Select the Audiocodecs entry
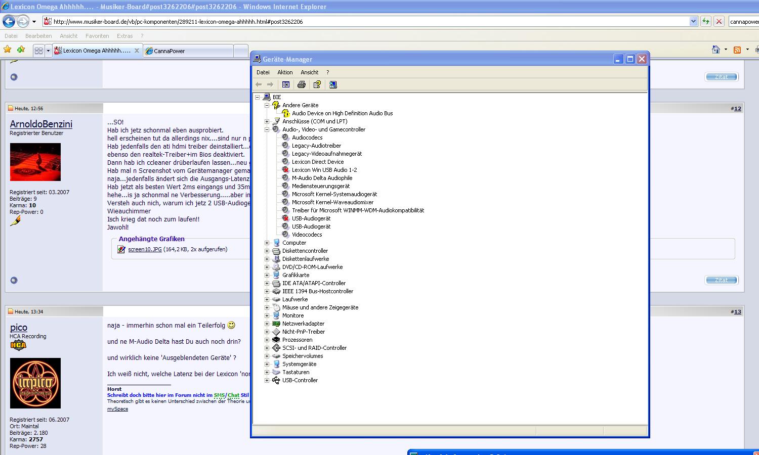Viewport: 759px width, 455px height. [307, 138]
